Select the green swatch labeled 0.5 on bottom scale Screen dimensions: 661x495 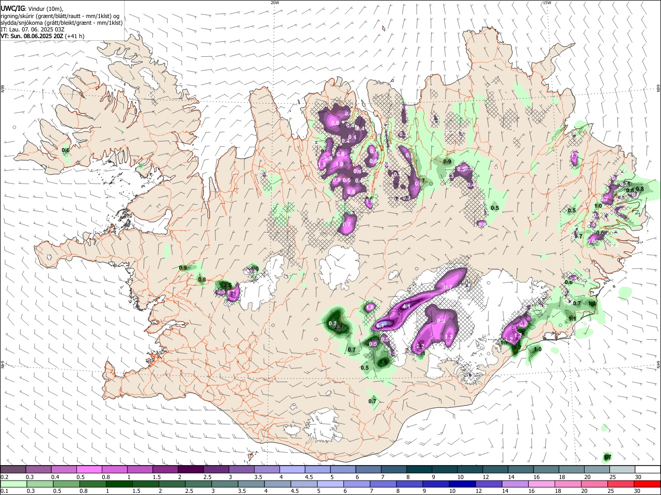66,484
